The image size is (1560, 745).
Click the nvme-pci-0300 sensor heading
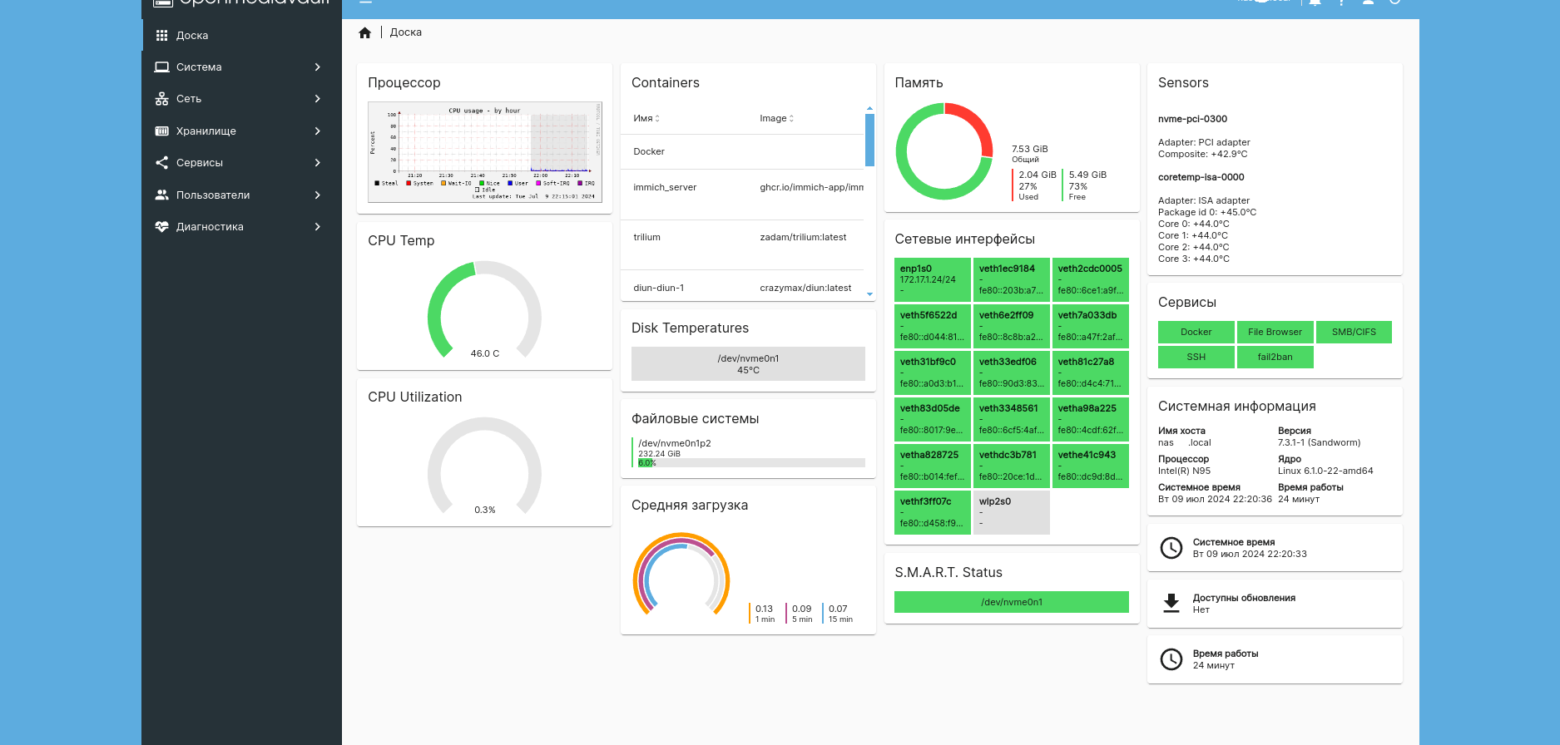[x=1192, y=120]
